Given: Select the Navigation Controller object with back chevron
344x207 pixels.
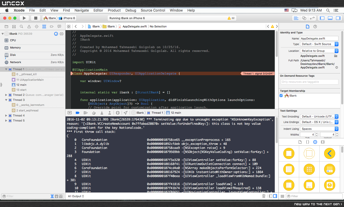Looking at the screenshot, I should pos(329,153).
